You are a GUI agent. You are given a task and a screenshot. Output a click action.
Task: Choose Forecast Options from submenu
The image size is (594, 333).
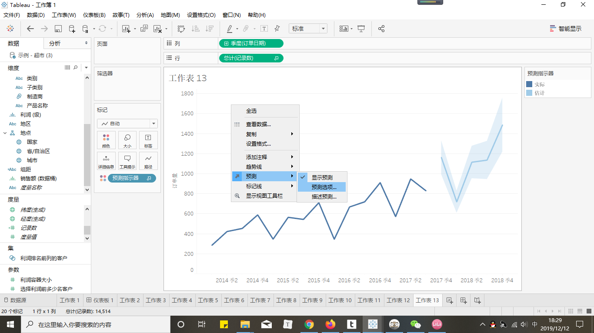coord(322,187)
